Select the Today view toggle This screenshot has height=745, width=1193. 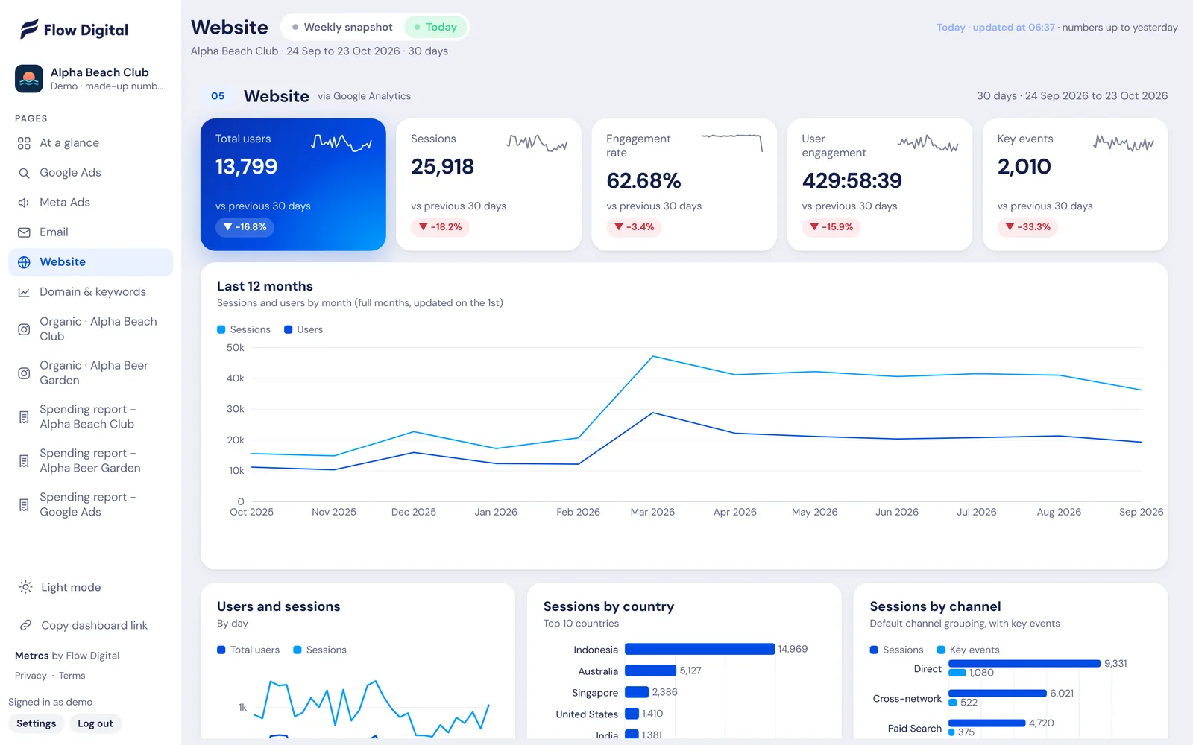pyautogui.click(x=435, y=27)
